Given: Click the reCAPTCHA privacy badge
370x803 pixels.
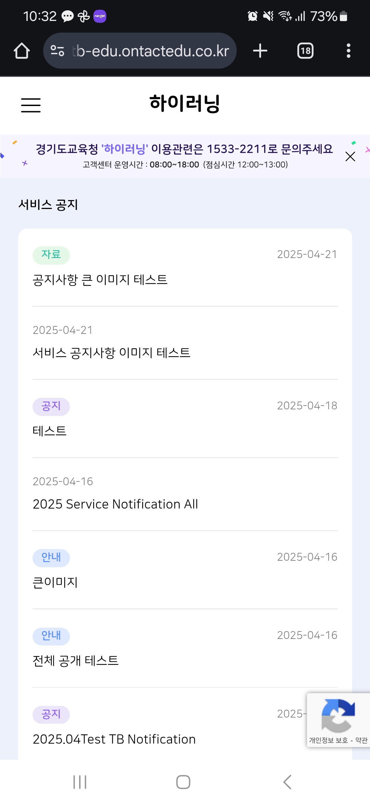Looking at the screenshot, I should pyautogui.click(x=338, y=720).
